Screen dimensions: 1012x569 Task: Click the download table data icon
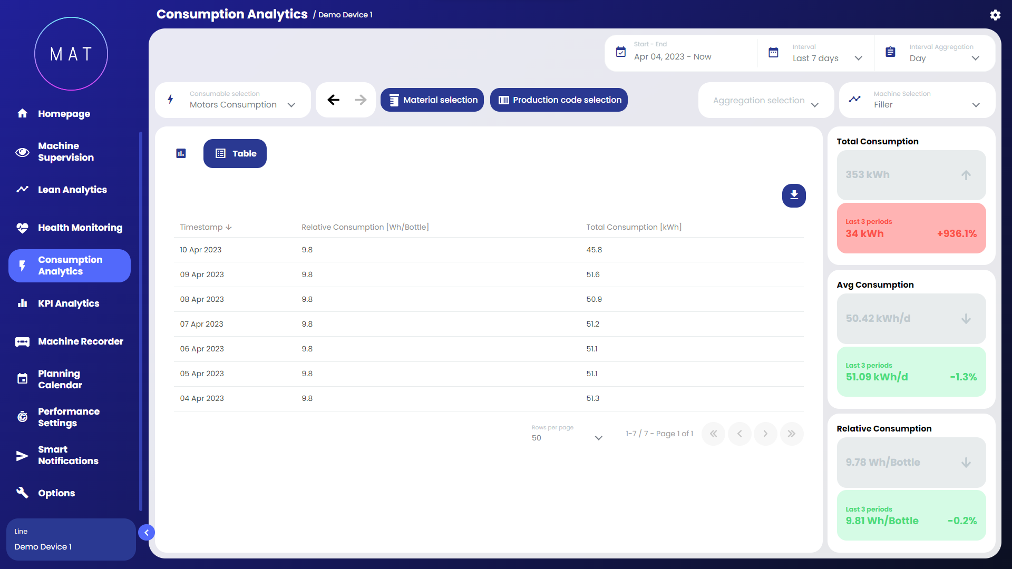794,195
